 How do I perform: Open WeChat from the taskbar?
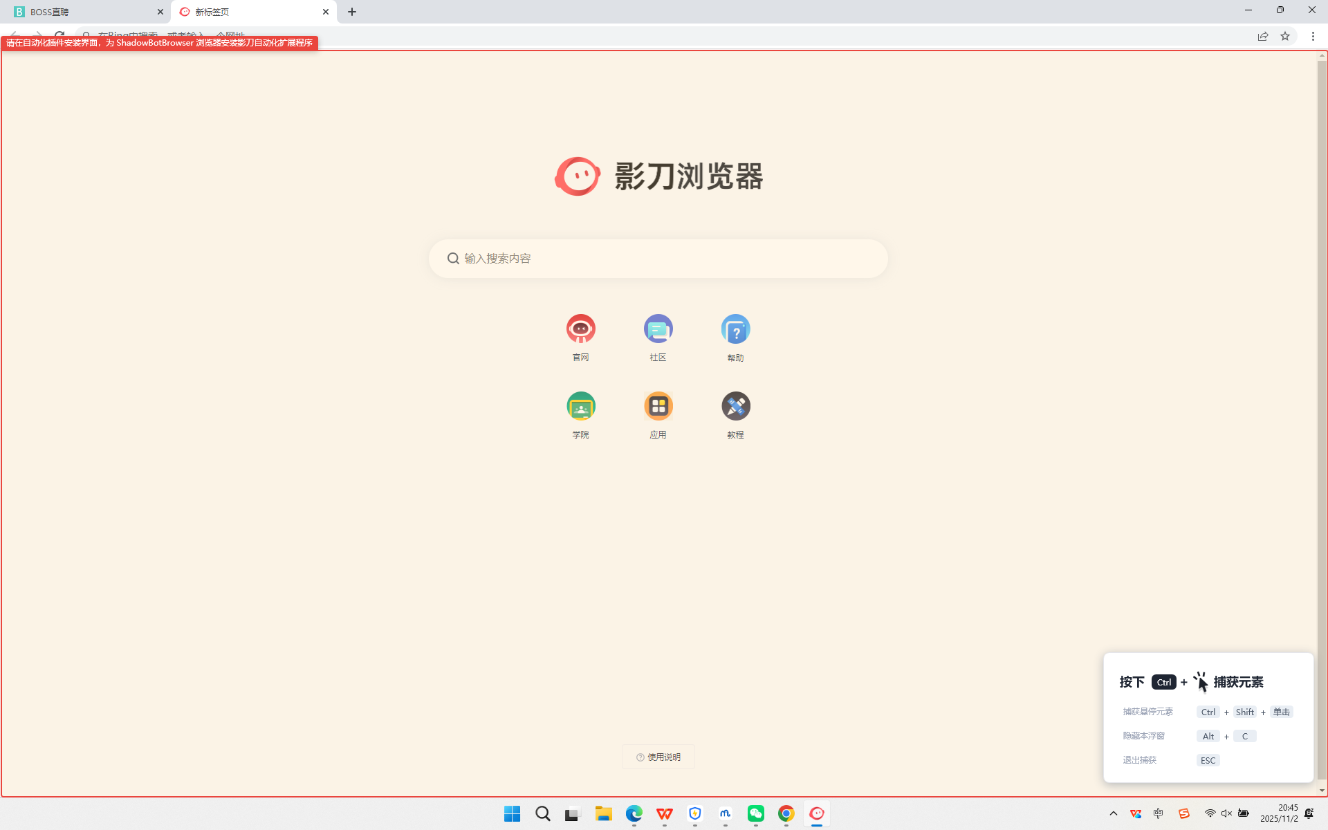[756, 814]
